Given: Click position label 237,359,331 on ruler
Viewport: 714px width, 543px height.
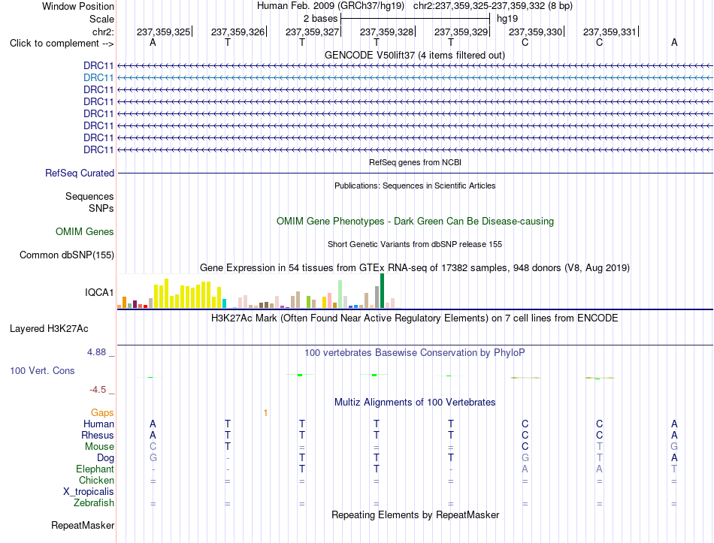Looking at the screenshot, I should pyautogui.click(x=610, y=32).
